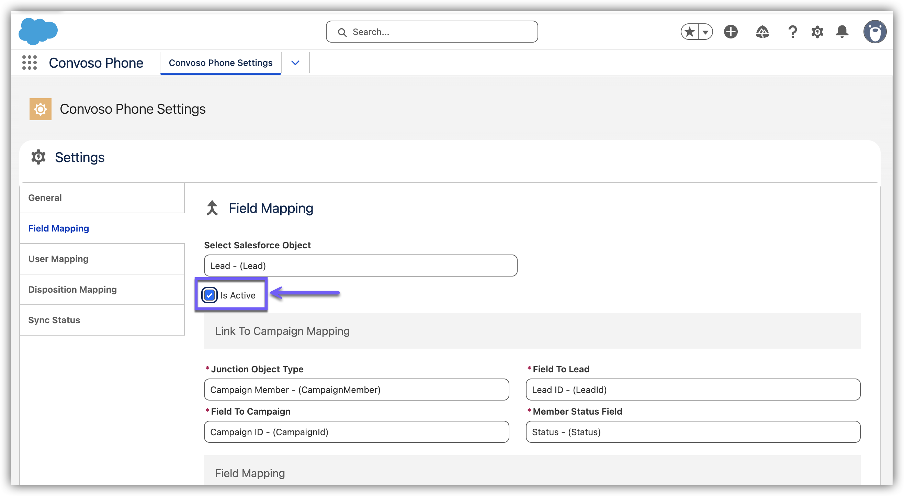
Task: Open the navigation tab chevron menu
Action: coord(295,63)
